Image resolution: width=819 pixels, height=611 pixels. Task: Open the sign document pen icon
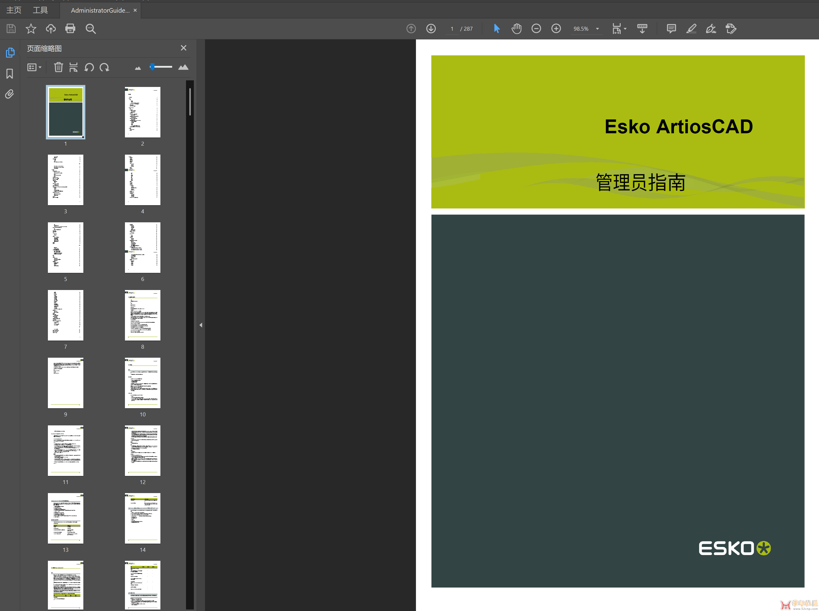(x=711, y=29)
